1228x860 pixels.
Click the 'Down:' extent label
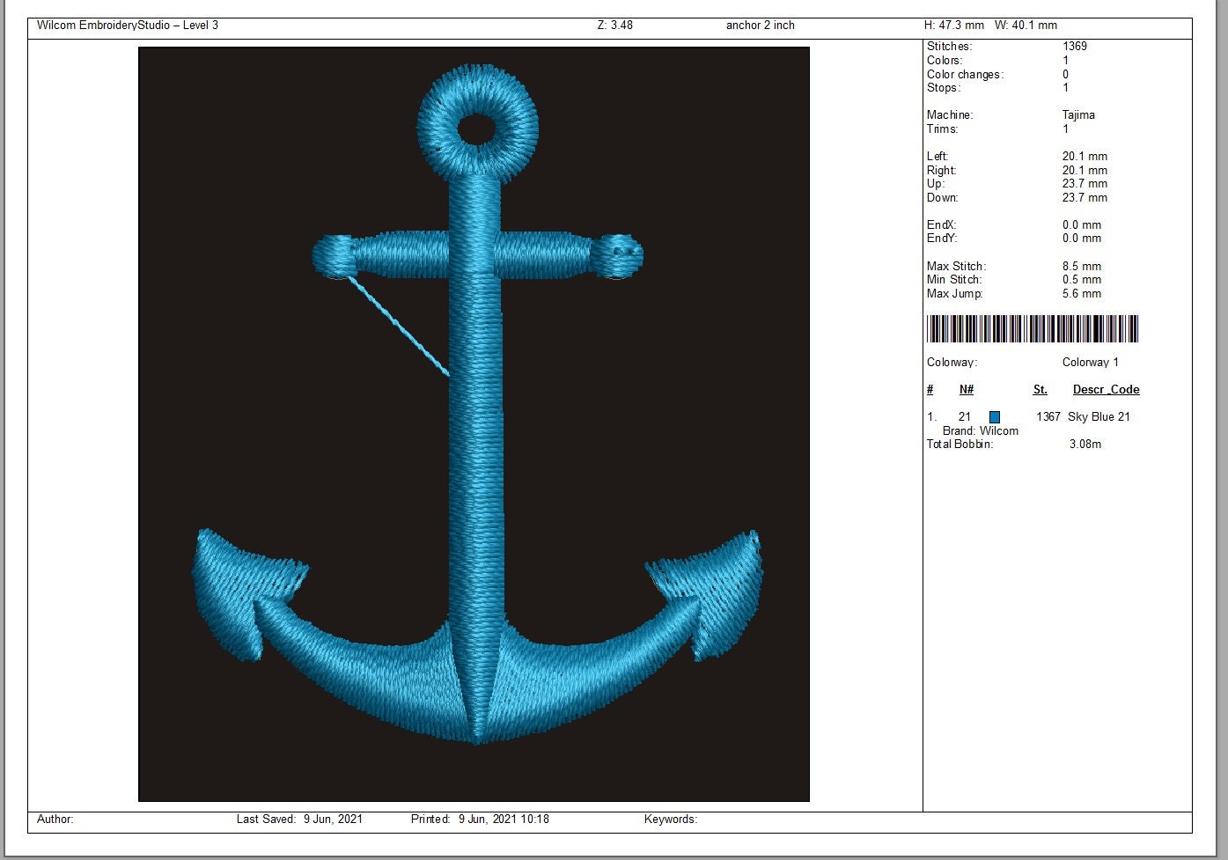(x=942, y=198)
